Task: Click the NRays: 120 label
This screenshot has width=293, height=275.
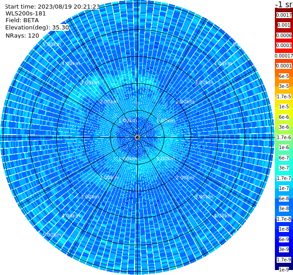Action: (x=22, y=35)
